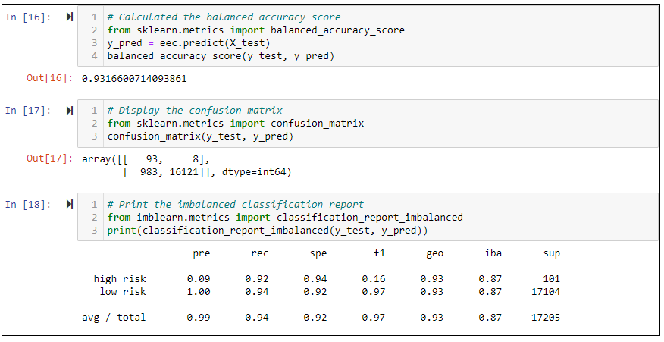
Task: Click the Out[17] output label
Action: coord(49,159)
